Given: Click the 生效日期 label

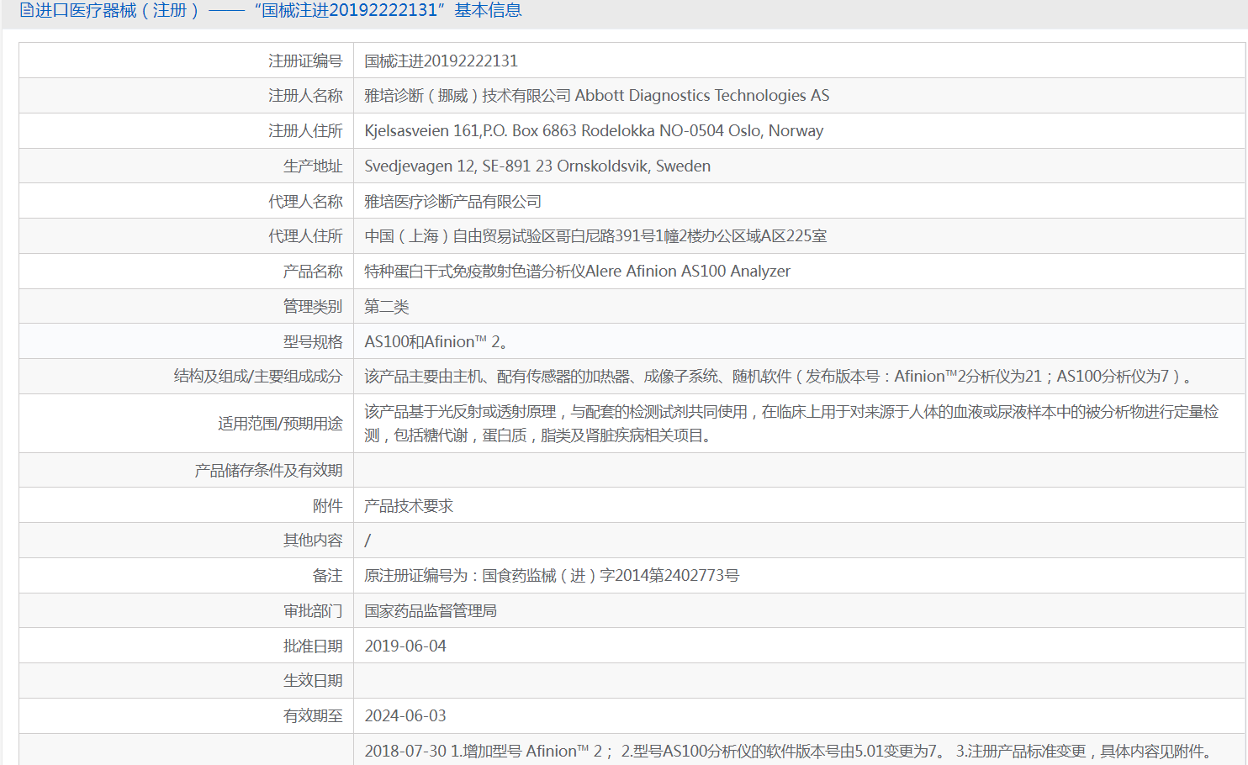Looking at the screenshot, I should coord(313,681).
